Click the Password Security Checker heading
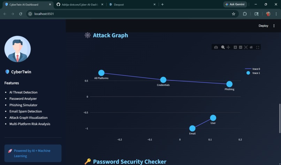 pyautogui.click(x=130, y=162)
